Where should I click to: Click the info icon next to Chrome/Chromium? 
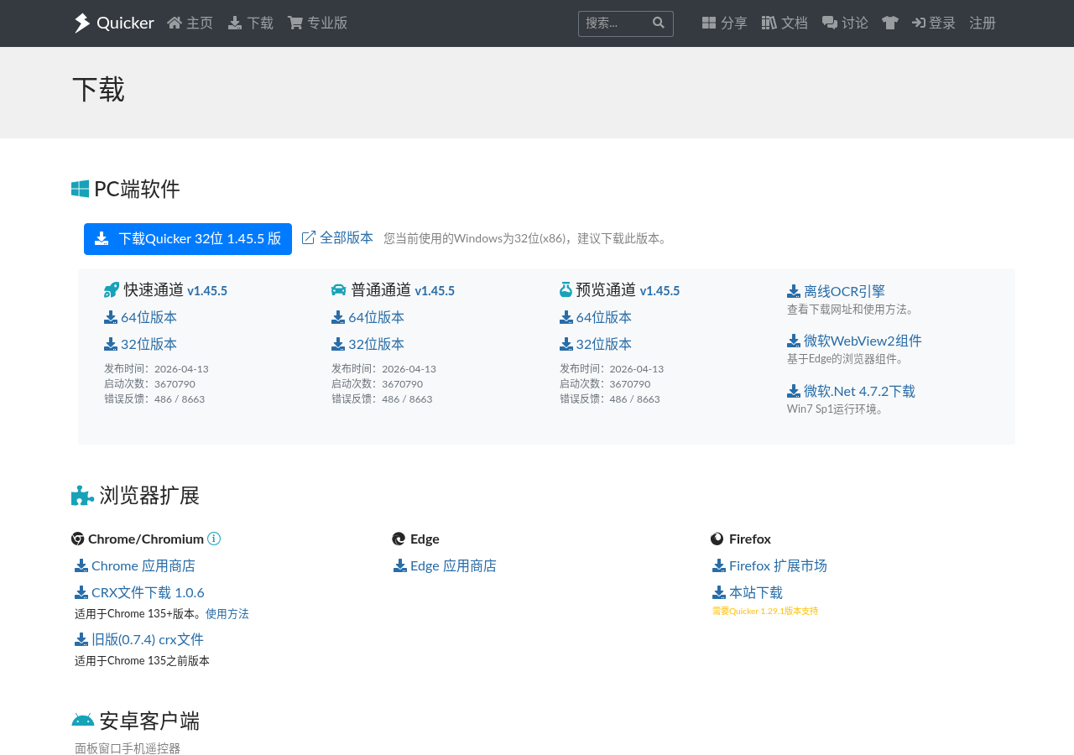pyautogui.click(x=214, y=539)
